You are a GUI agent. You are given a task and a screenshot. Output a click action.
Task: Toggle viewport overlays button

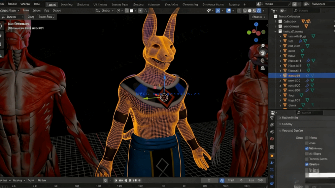pos(228,10)
